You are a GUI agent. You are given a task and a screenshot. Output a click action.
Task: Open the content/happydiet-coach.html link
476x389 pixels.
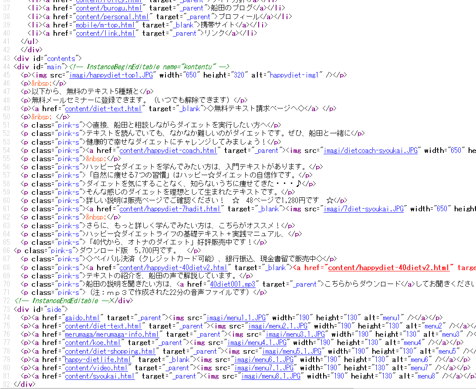point(168,150)
